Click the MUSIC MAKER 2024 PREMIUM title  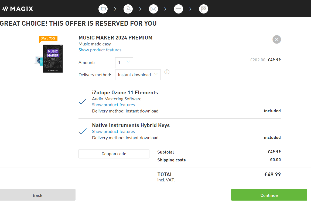[115, 38]
